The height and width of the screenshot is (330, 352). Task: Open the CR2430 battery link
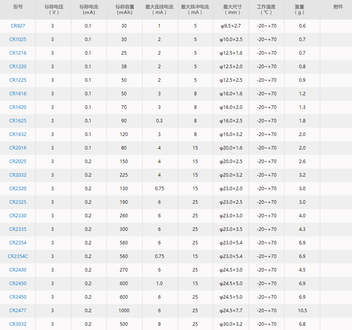[18, 270]
